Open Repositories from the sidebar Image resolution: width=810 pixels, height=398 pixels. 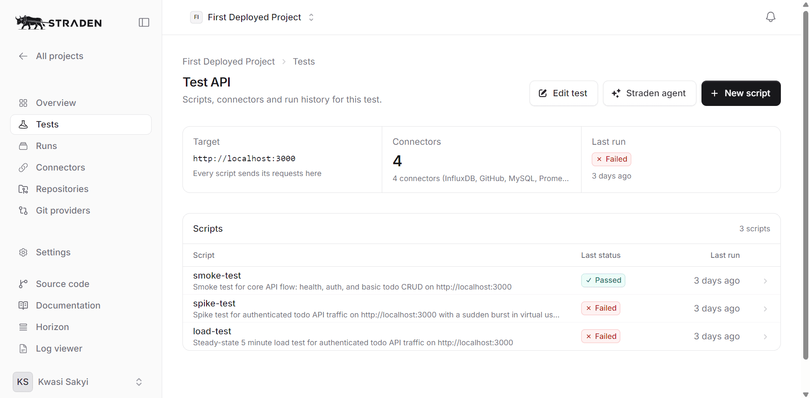[81, 189]
